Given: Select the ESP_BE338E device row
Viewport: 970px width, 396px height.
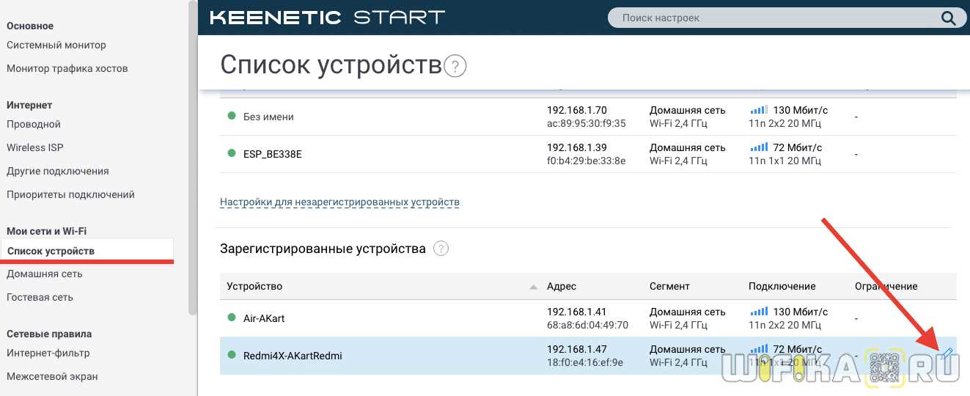Looking at the screenshot, I should (588, 154).
